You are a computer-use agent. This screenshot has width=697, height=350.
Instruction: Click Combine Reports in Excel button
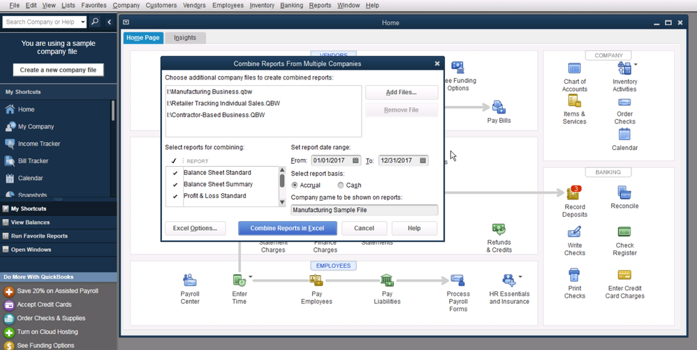click(287, 228)
